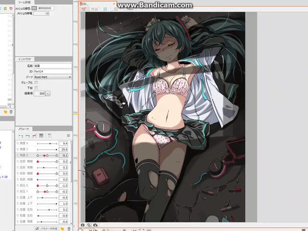
Task: Toggle the グループ化 checkbox in the inspector
Action: coord(36,82)
